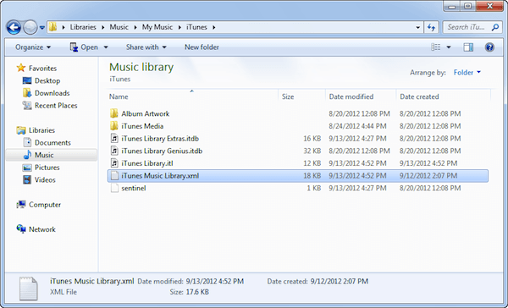Select the Videos library
The width and height of the screenshot is (508, 308).
pos(45,179)
